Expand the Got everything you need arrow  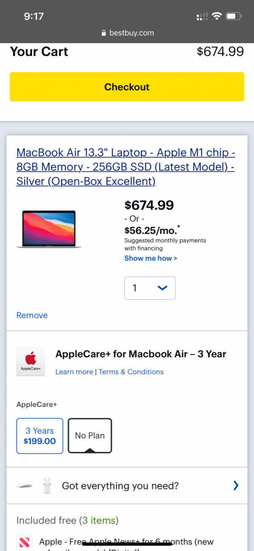pyautogui.click(x=236, y=486)
